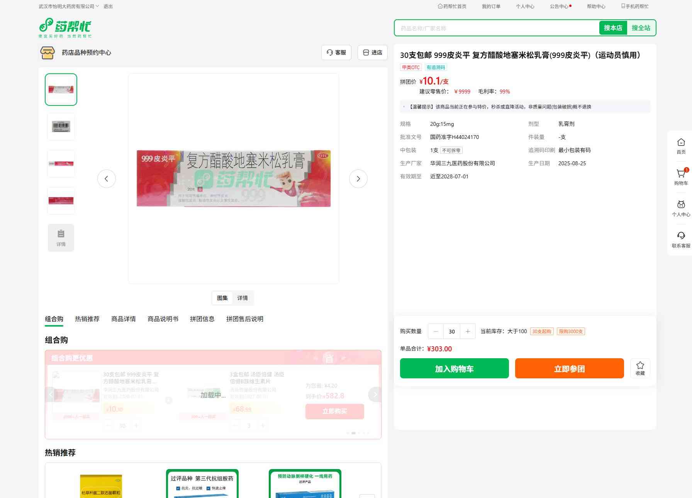
Task: Click the 药帮忙 logo
Action: (x=65, y=28)
